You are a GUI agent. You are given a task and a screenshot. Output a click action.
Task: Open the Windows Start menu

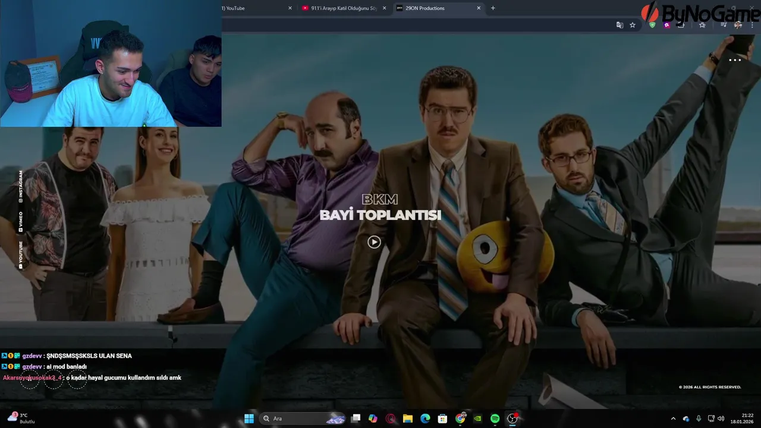249,418
